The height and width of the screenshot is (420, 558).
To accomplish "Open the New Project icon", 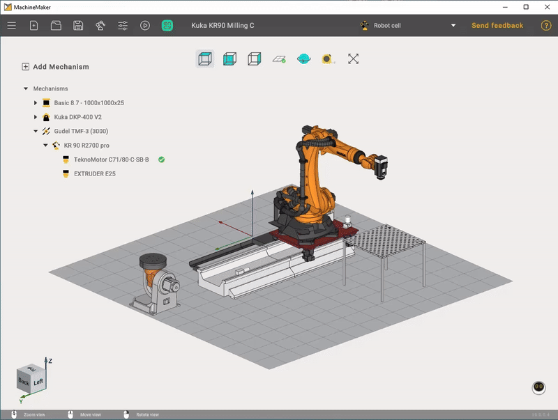I will point(33,25).
